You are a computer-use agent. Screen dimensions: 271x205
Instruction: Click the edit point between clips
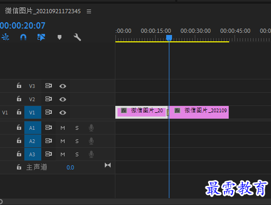[x=168, y=112]
